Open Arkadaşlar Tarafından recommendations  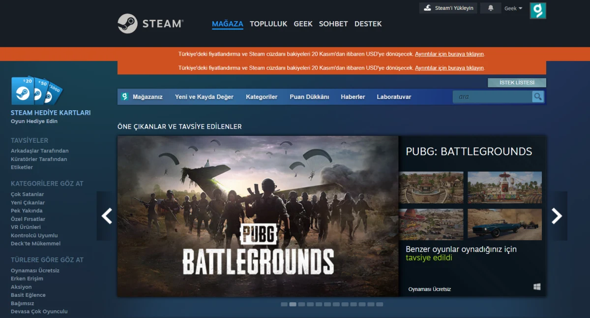pos(40,151)
